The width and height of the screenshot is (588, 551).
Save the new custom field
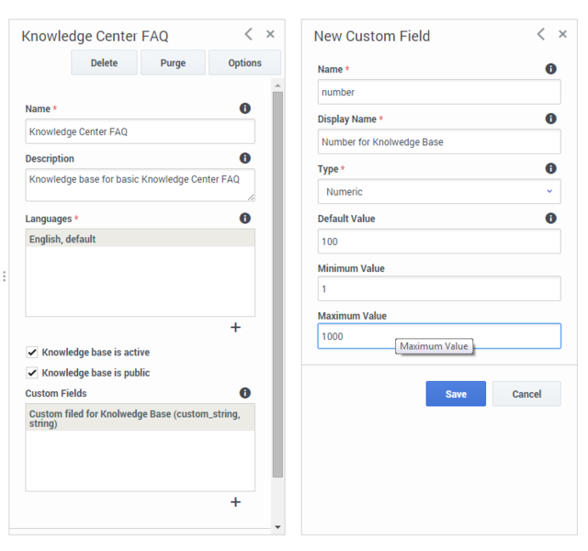[x=456, y=394]
